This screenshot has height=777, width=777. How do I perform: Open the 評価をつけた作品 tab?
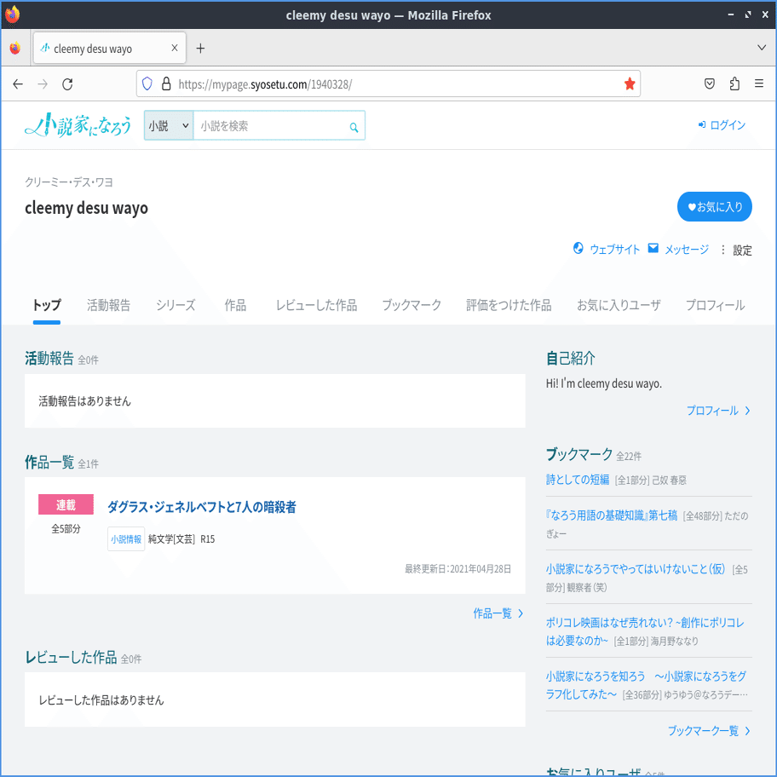pos(509,305)
